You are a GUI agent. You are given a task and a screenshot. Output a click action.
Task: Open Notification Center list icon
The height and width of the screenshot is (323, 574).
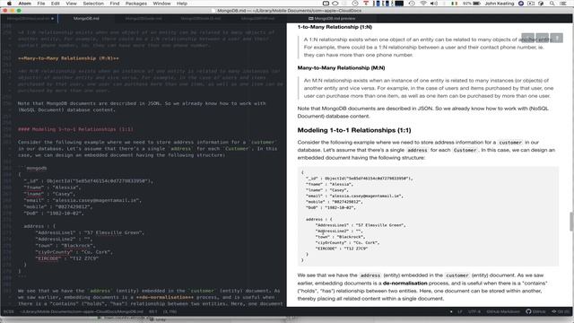tap(563, 4)
